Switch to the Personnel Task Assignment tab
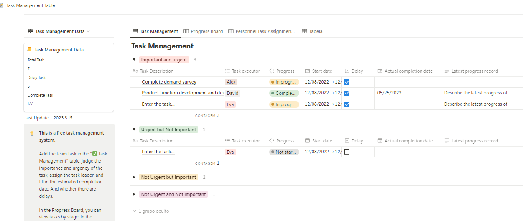 point(262,31)
